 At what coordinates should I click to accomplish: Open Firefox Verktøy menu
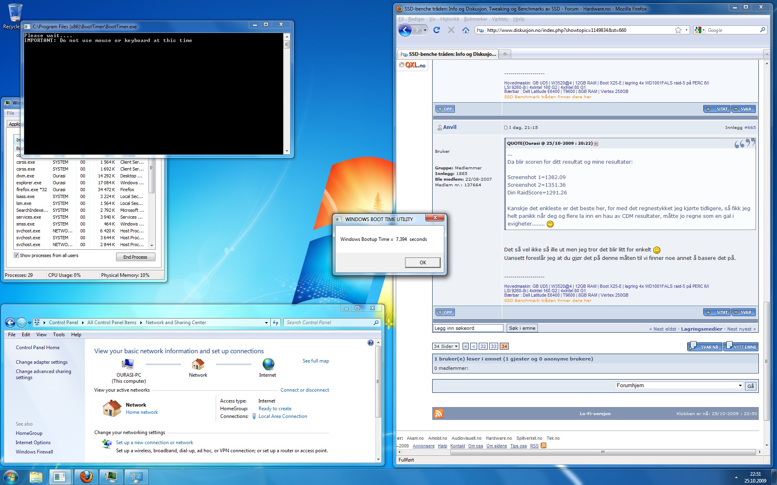[500, 19]
